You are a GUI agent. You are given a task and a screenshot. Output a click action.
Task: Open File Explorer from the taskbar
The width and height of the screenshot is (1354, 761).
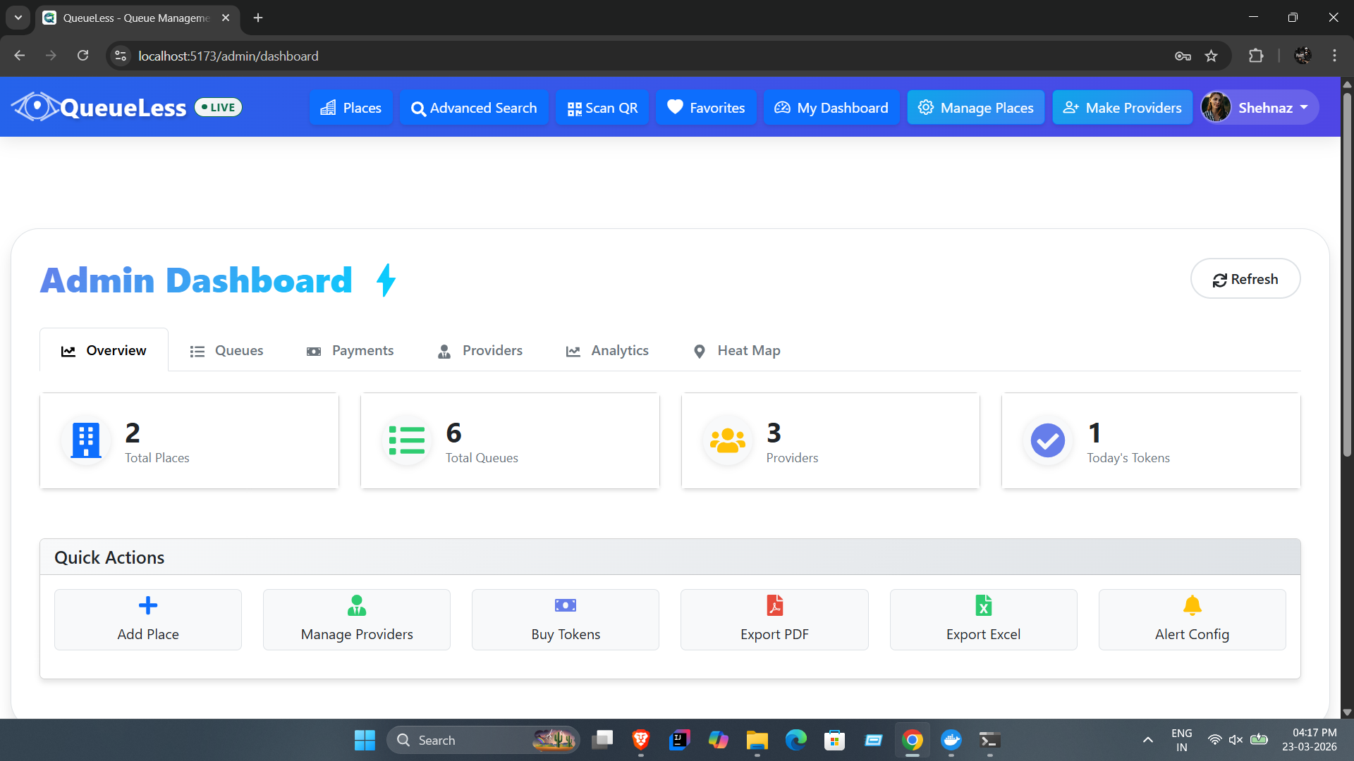point(757,740)
